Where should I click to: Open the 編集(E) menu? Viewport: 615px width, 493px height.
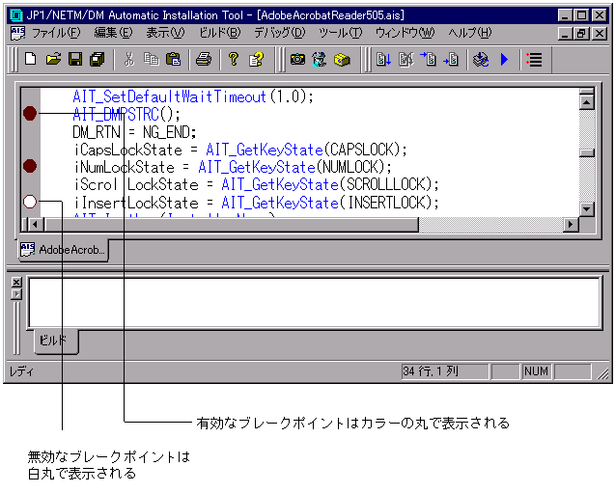(x=113, y=33)
